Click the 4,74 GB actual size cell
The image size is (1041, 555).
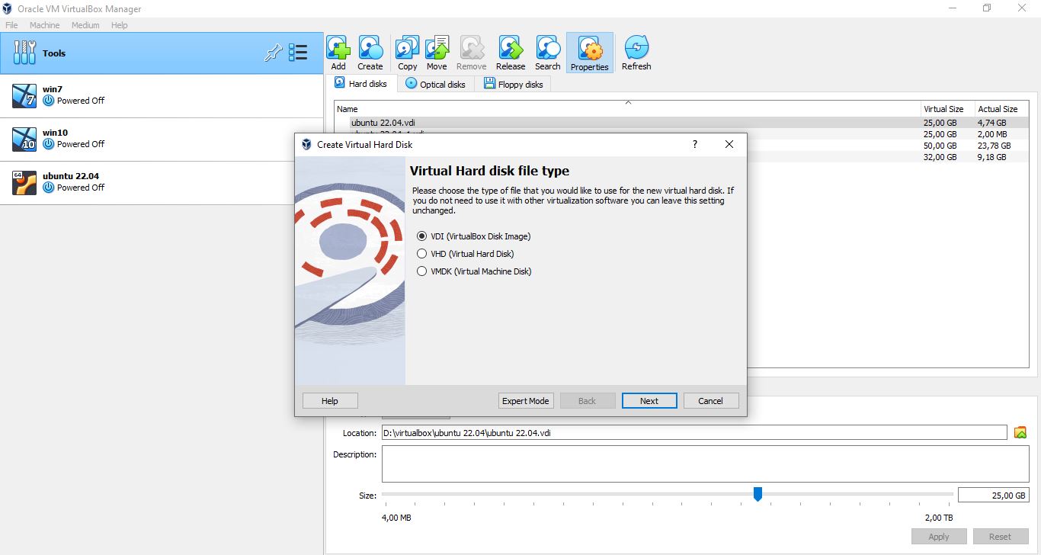click(x=992, y=123)
